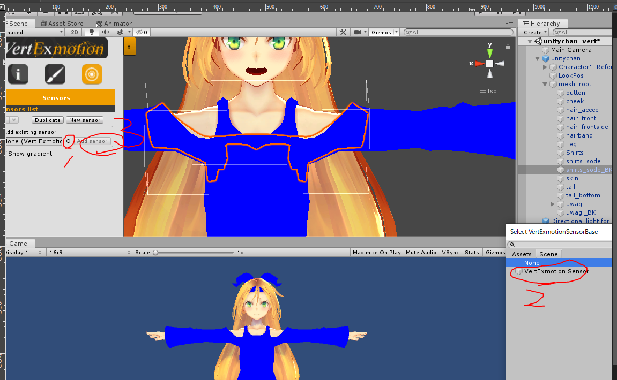Click the Game view Scale slider
Viewport: 617px width, 380px height.
pos(195,253)
